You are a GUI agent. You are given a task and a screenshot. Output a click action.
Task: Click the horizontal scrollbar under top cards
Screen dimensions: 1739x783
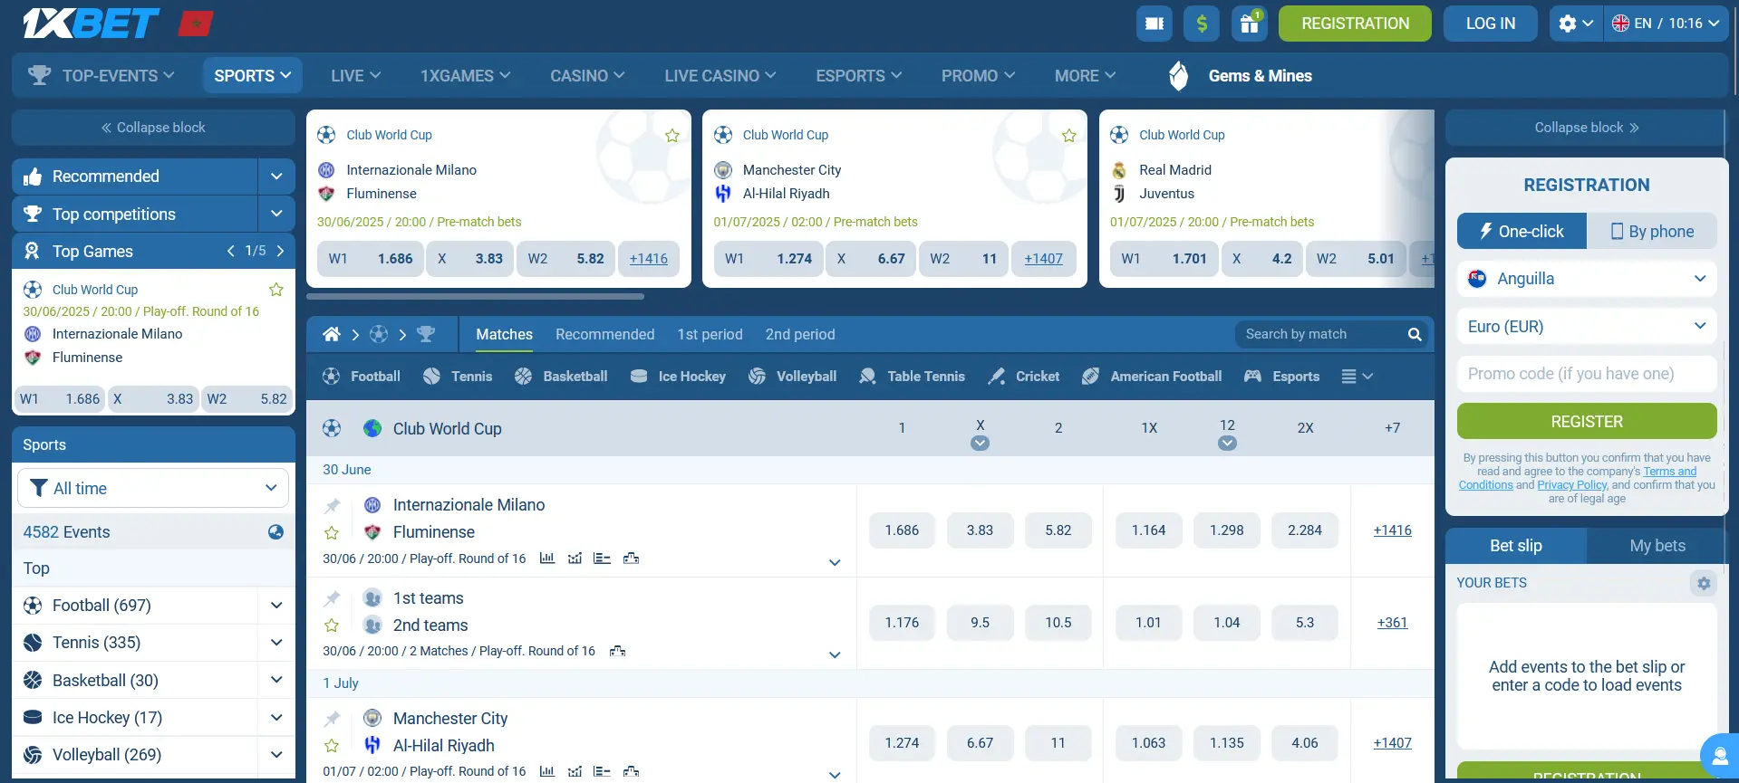pos(475,296)
